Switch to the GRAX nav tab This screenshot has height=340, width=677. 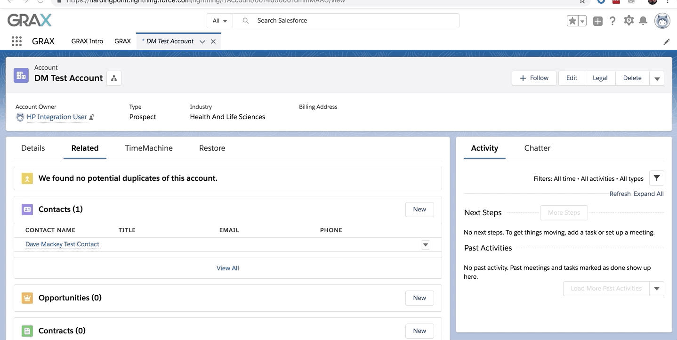(122, 41)
